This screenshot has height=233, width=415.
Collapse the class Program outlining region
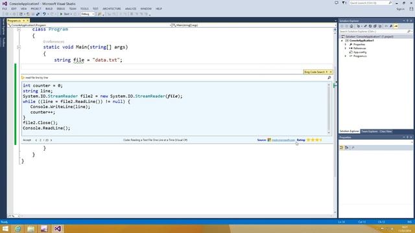[x=19, y=29]
